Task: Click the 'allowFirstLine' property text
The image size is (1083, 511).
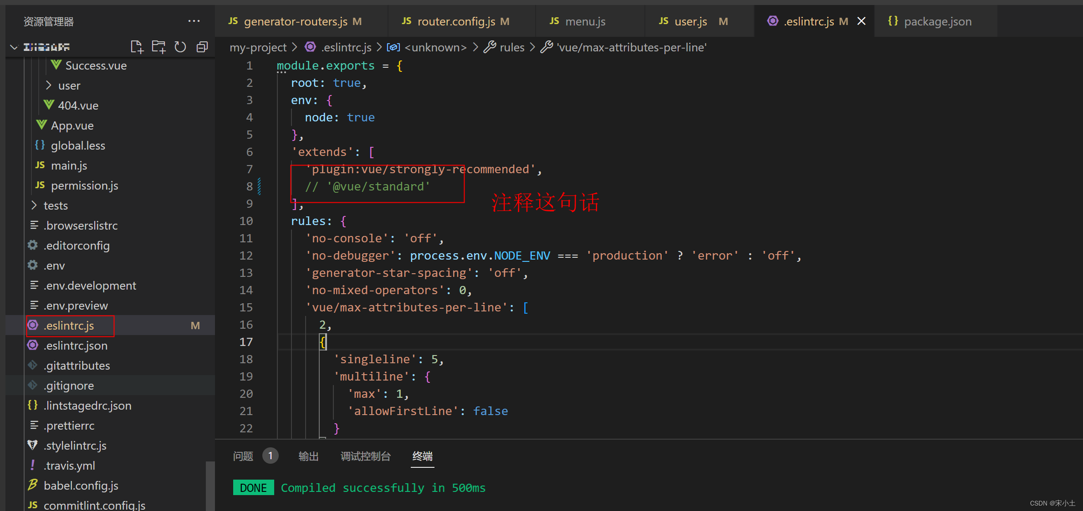Action: pos(403,411)
